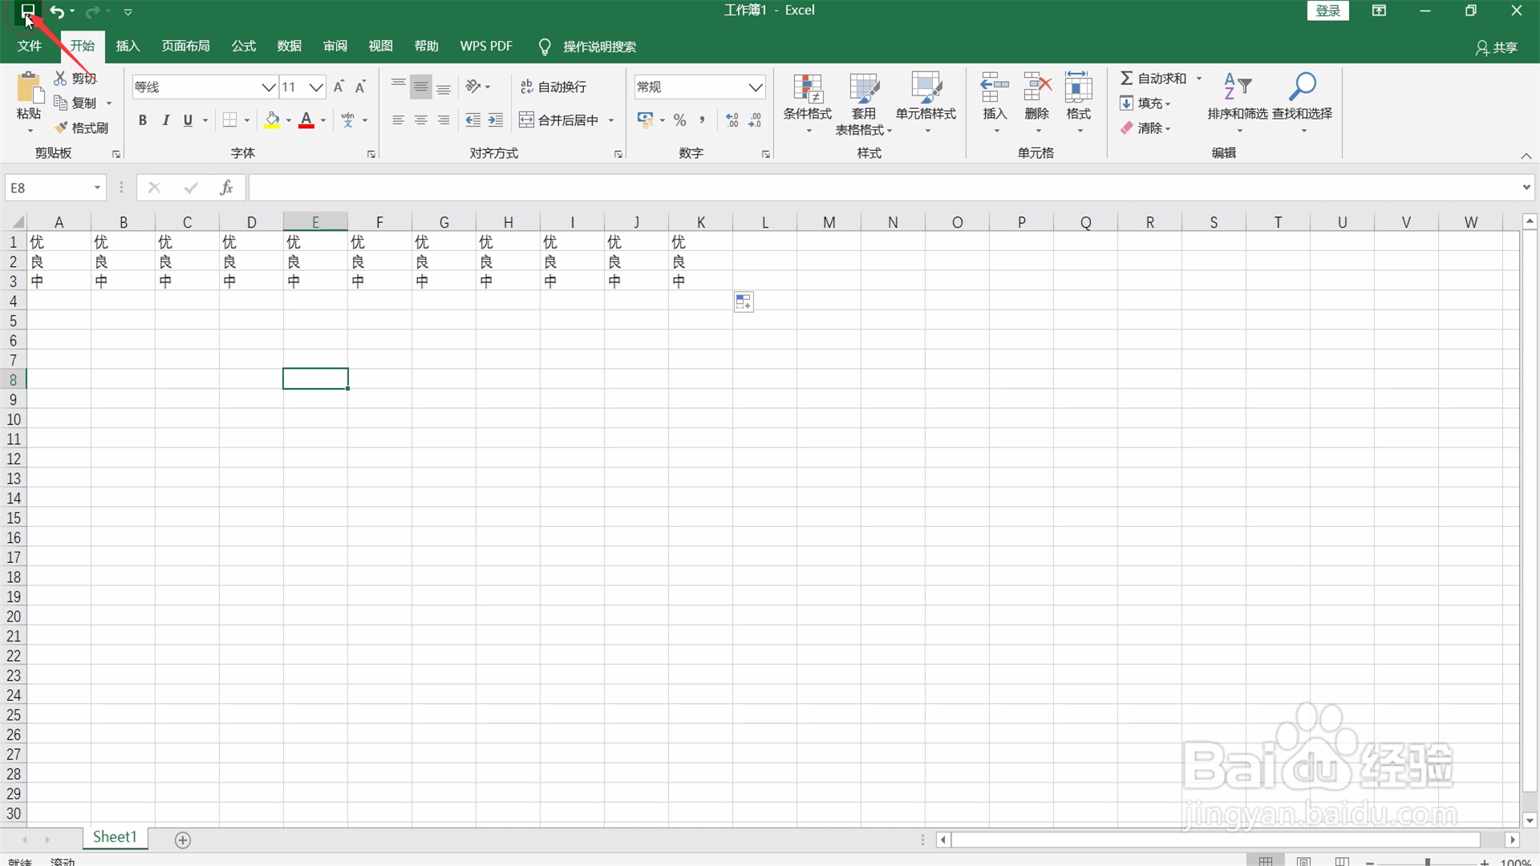This screenshot has width=1540, height=866.
Task: Click the Find and Select magnifier icon
Action: (x=1303, y=87)
